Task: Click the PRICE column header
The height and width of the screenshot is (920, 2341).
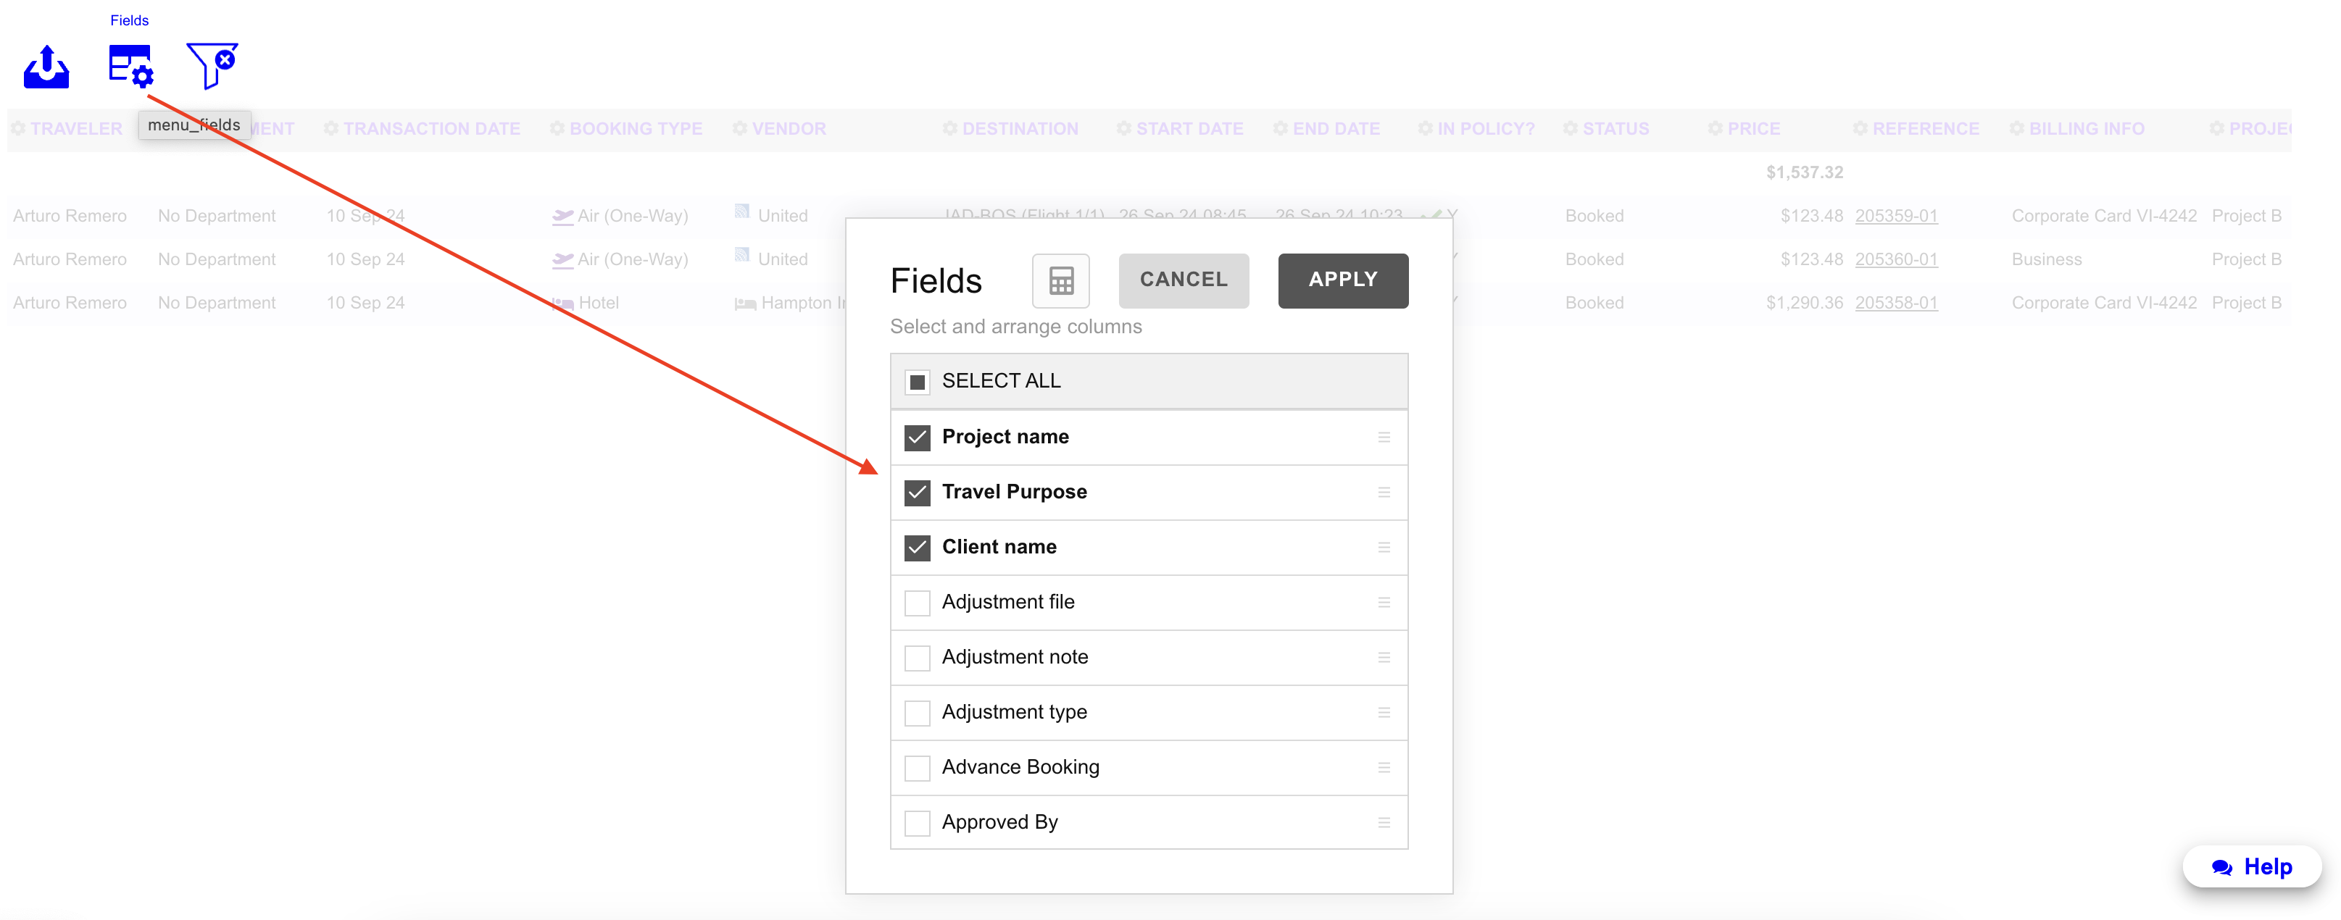Action: point(1753,129)
